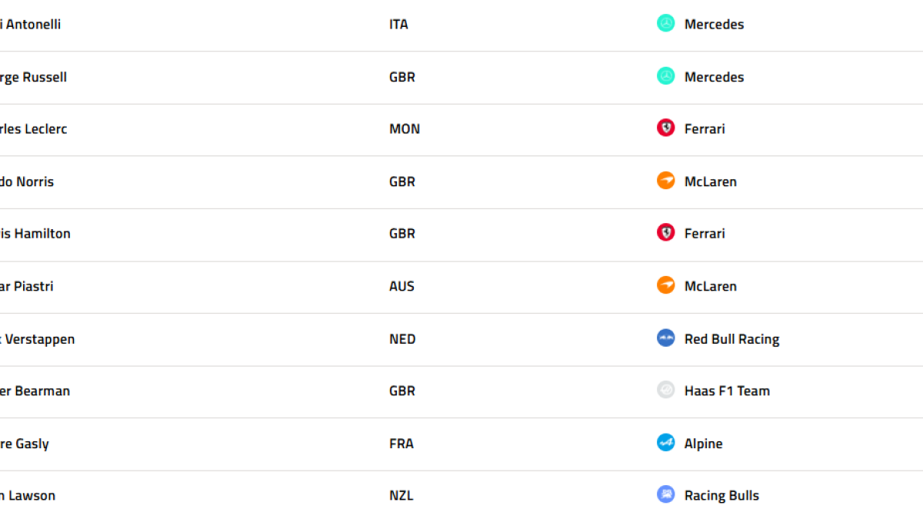Click the Mercedes logo in Russell's row

pyautogui.click(x=666, y=76)
